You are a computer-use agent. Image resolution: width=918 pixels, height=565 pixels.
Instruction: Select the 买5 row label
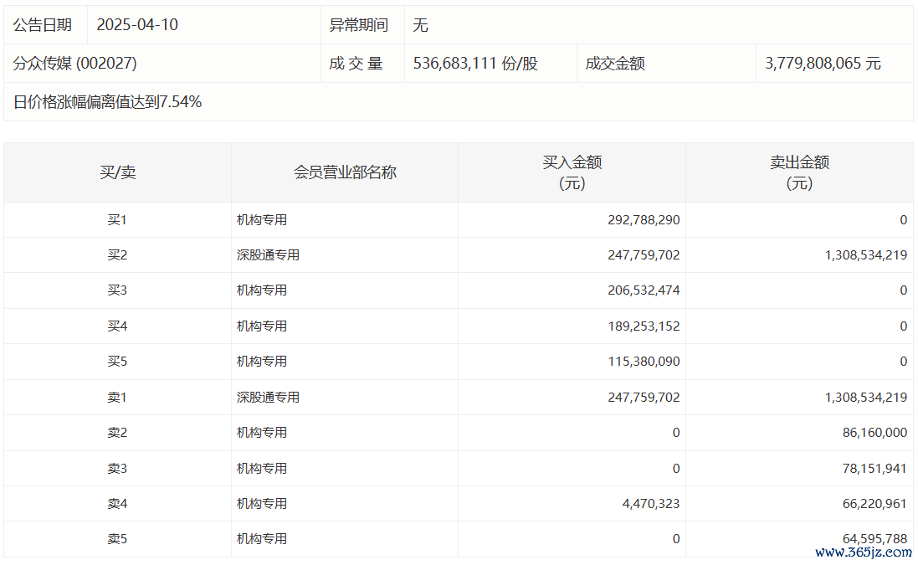click(x=117, y=362)
